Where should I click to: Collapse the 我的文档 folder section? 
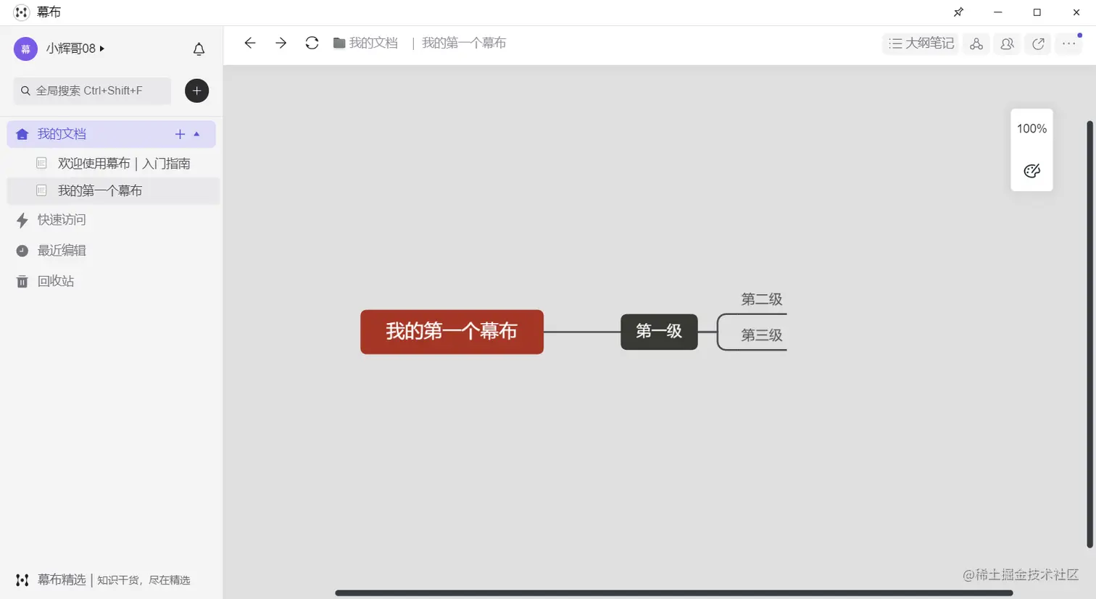[196, 134]
